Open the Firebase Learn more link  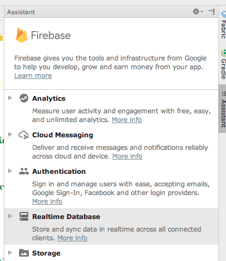(33, 76)
